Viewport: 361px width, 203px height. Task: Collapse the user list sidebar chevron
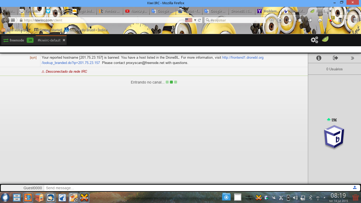point(352,58)
